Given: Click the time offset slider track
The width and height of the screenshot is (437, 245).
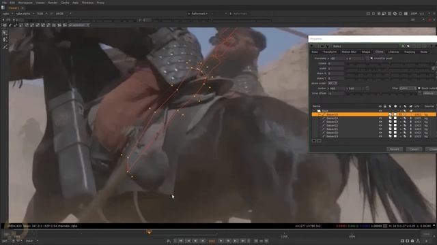Looking at the screenshot, I should pos(381,93).
